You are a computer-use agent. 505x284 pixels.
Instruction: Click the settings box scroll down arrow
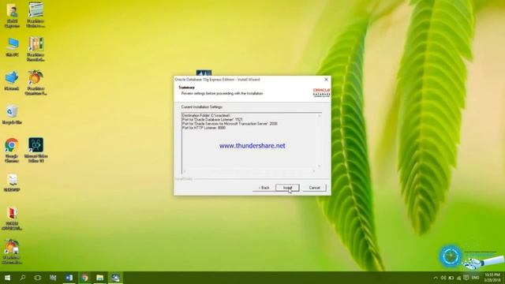(x=319, y=166)
